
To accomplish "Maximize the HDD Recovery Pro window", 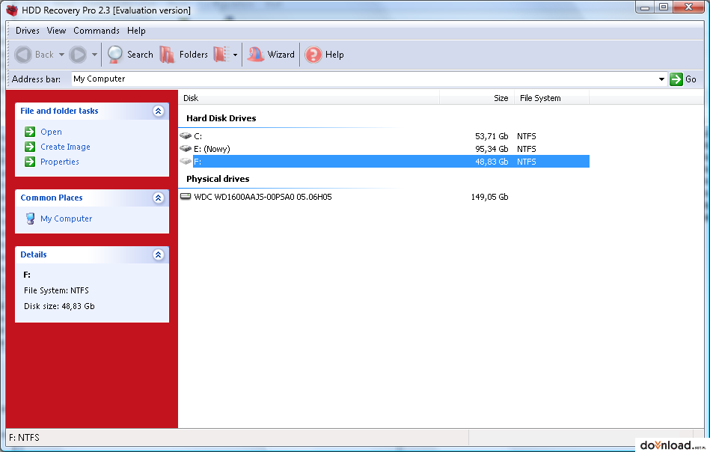I will click(664, 7).
